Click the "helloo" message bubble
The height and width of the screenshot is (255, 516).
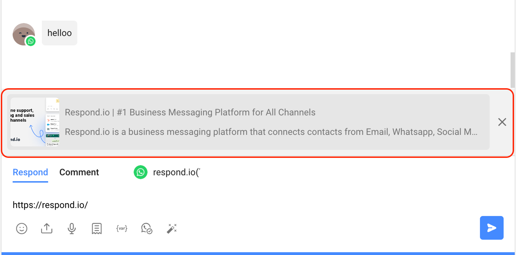click(x=60, y=33)
